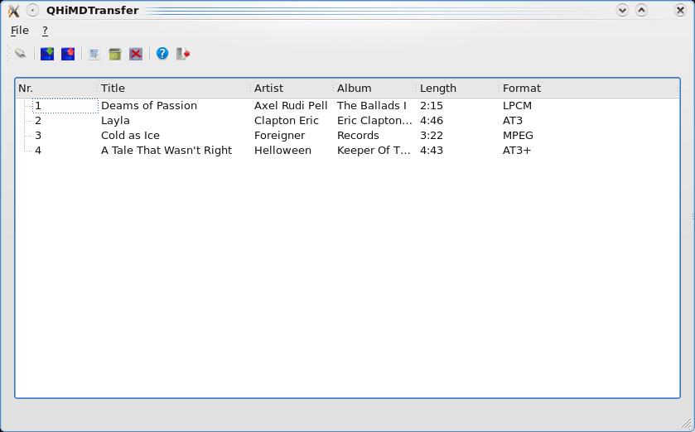Click the window resize grip corner
Viewport: 695px width, 432px height.
[686, 424]
